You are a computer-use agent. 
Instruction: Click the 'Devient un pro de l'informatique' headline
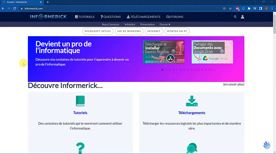[x=64, y=47]
